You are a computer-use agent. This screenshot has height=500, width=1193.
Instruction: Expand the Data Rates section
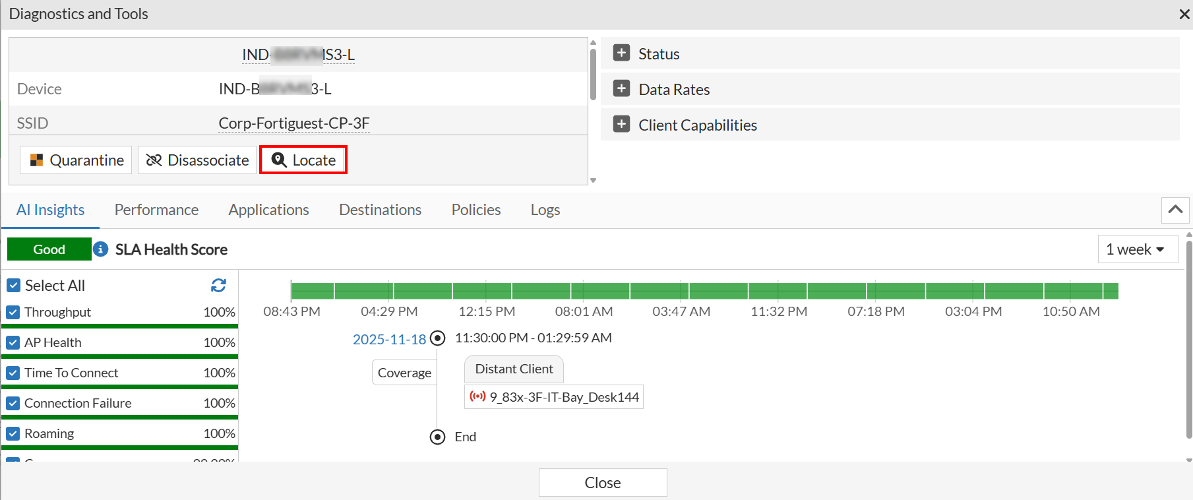(x=621, y=89)
